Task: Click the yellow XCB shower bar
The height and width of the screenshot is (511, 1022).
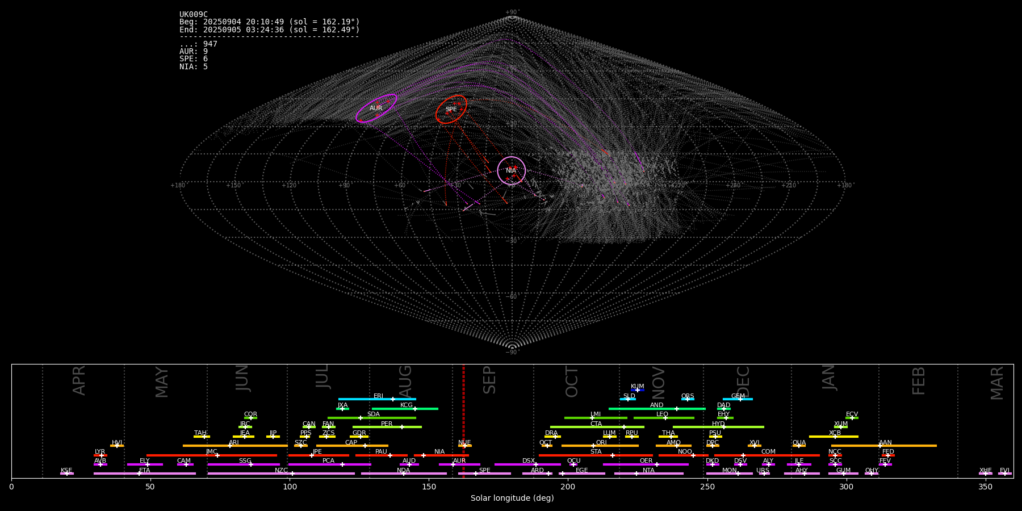Action: (x=833, y=437)
